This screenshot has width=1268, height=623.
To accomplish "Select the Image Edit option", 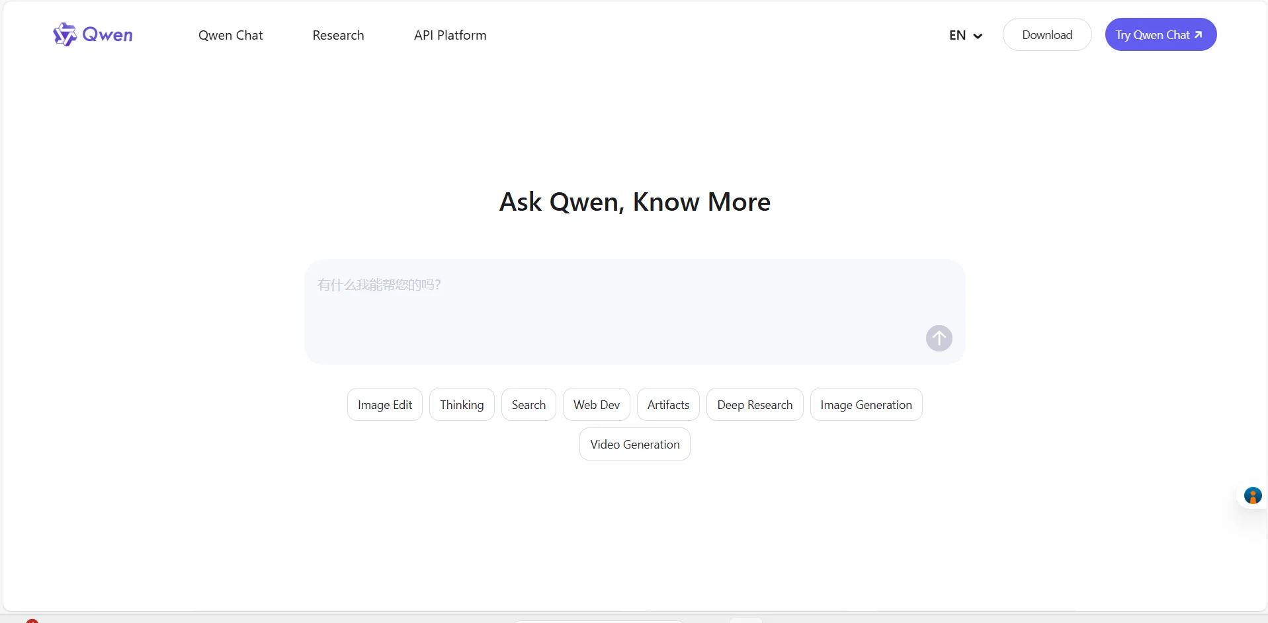I will click(384, 404).
